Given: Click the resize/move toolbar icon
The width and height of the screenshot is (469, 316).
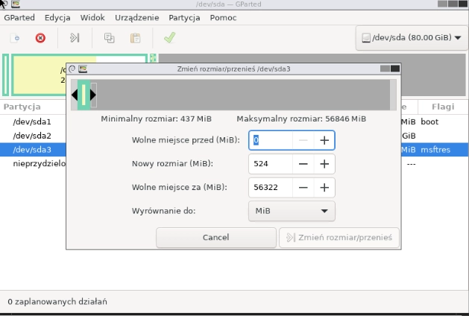Looking at the screenshot, I should [x=75, y=37].
